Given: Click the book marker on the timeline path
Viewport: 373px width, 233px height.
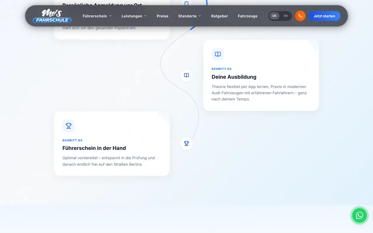Looking at the screenshot, I should [x=186, y=75].
